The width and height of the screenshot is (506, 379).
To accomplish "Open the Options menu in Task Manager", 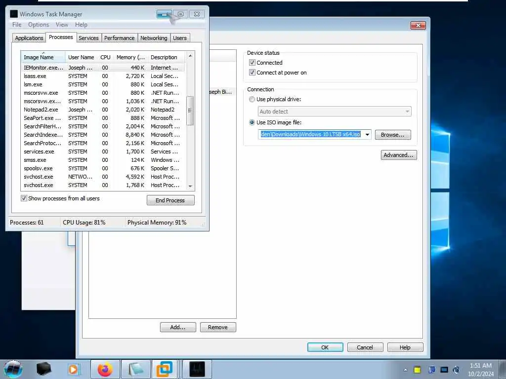I will 39,25.
